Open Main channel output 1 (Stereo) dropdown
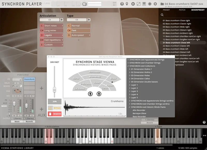The image size is (207, 150). [17, 119]
